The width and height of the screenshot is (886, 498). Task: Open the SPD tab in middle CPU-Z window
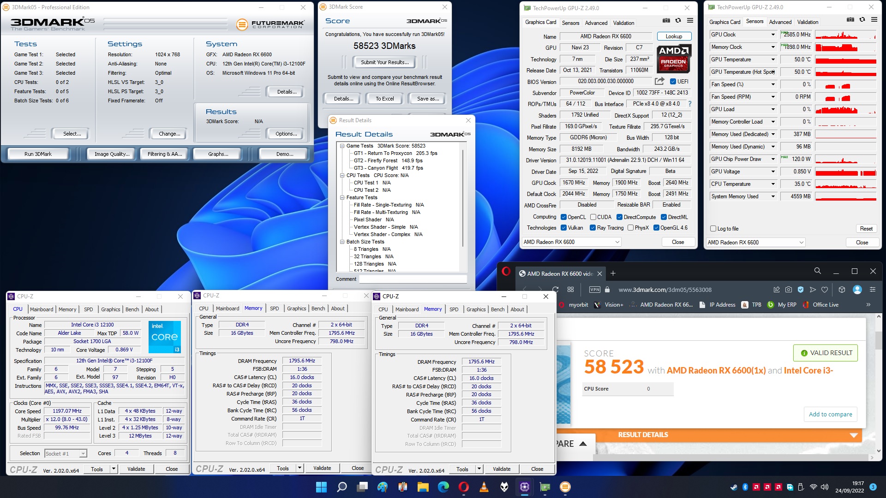(x=274, y=308)
